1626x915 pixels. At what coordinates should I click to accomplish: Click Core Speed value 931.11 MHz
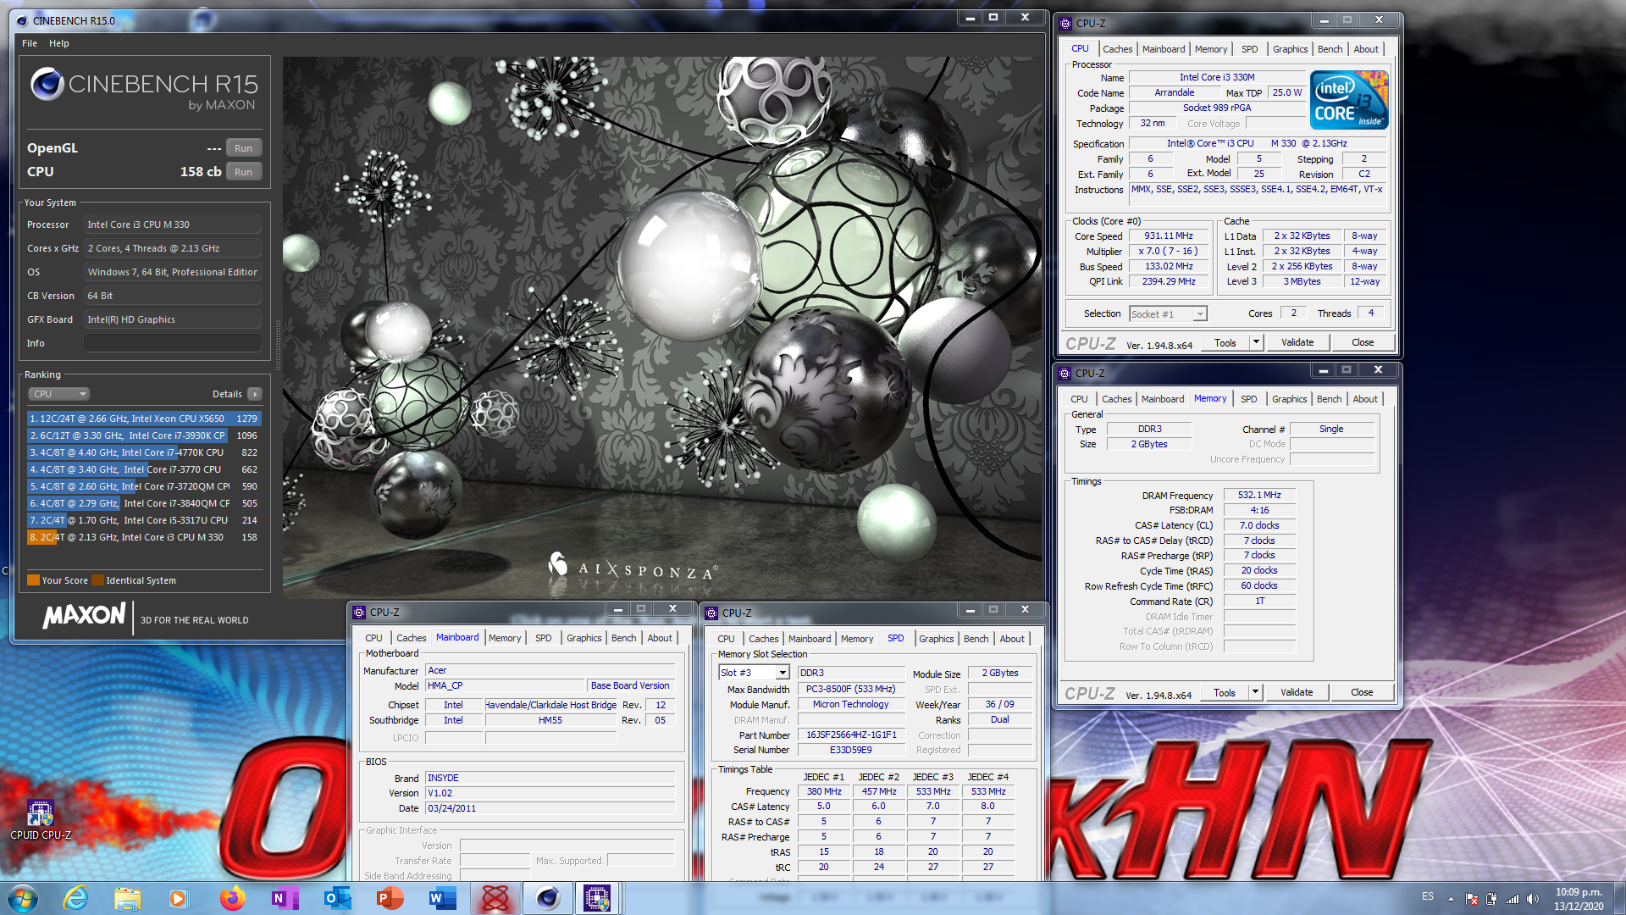1169,236
